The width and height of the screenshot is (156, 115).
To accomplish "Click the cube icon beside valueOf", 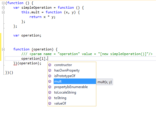I will click(x=50, y=103).
